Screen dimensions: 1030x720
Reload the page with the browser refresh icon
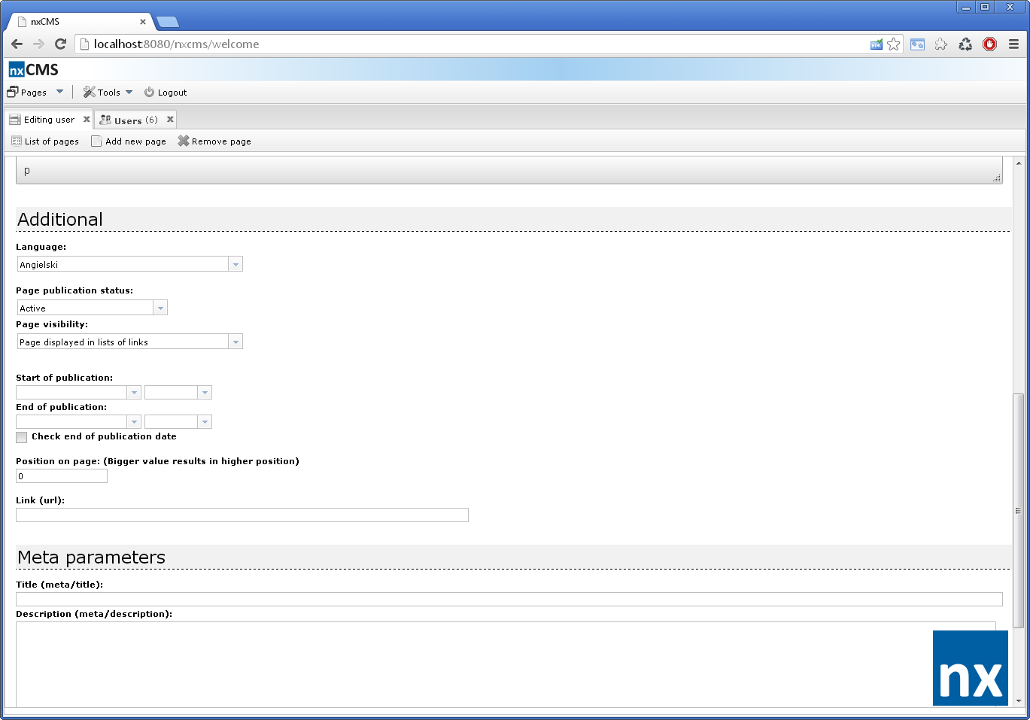[61, 44]
